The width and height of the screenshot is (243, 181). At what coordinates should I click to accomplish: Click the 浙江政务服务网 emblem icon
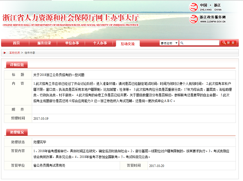tap(194, 19)
